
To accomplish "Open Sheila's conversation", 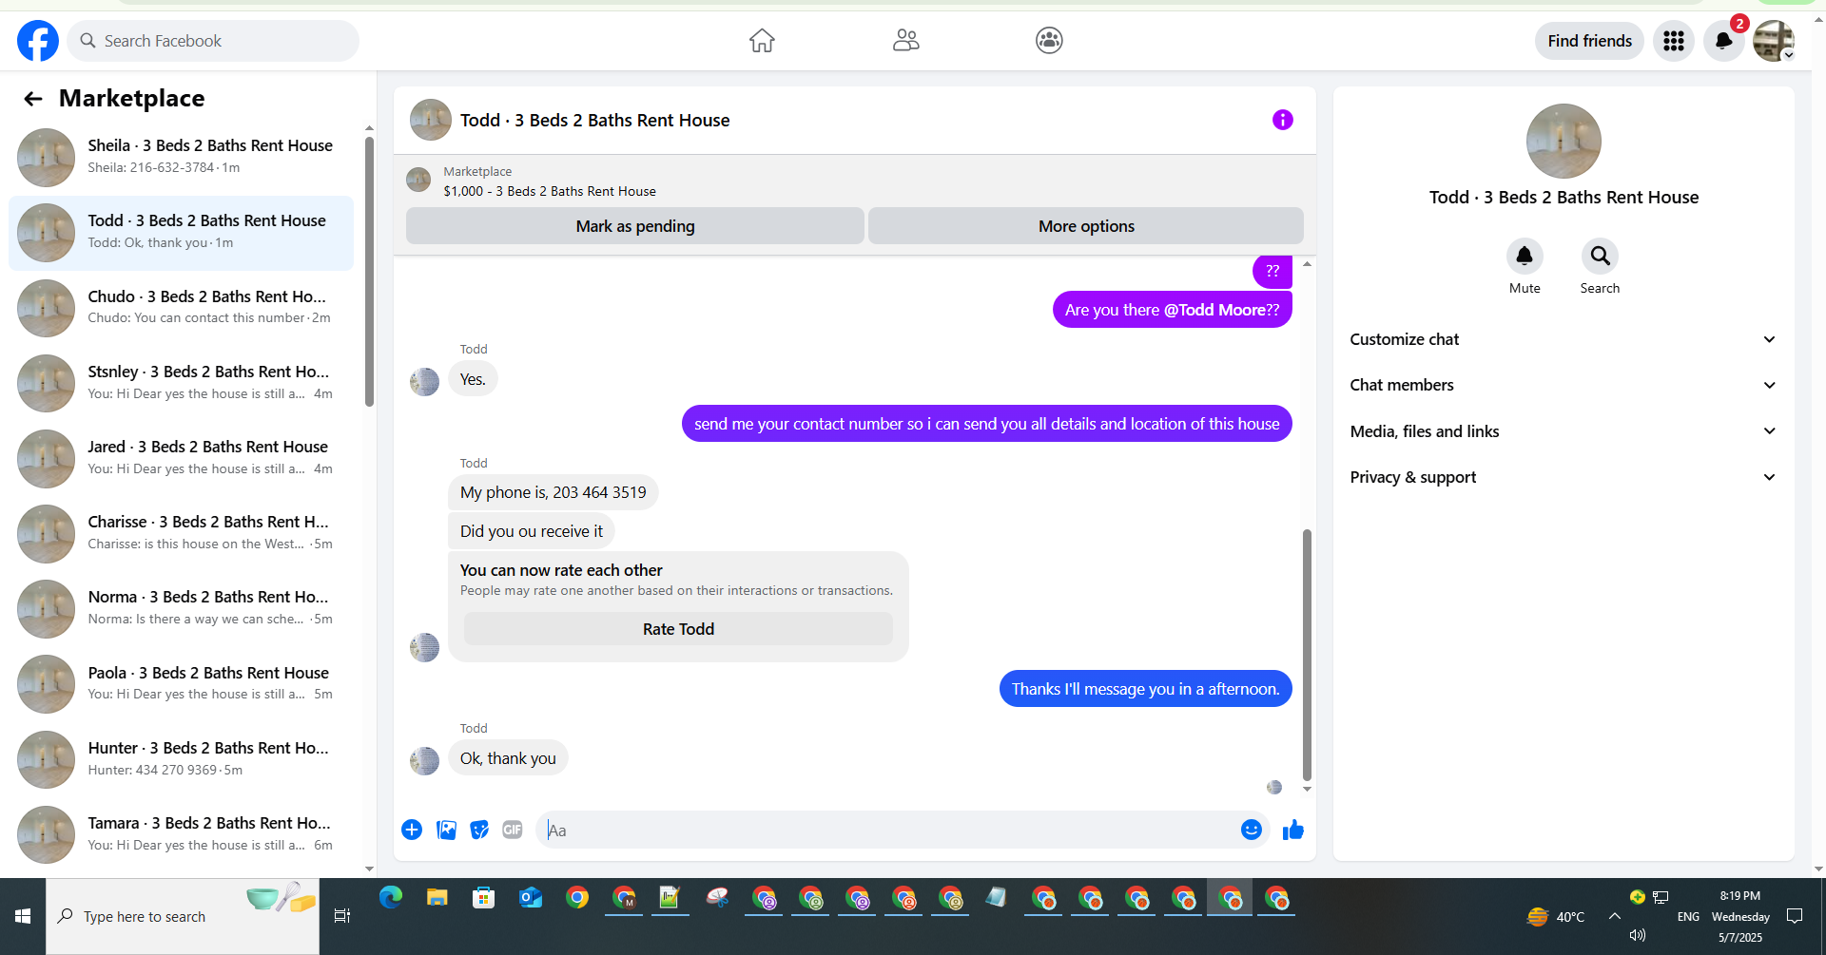I will [x=181, y=157].
